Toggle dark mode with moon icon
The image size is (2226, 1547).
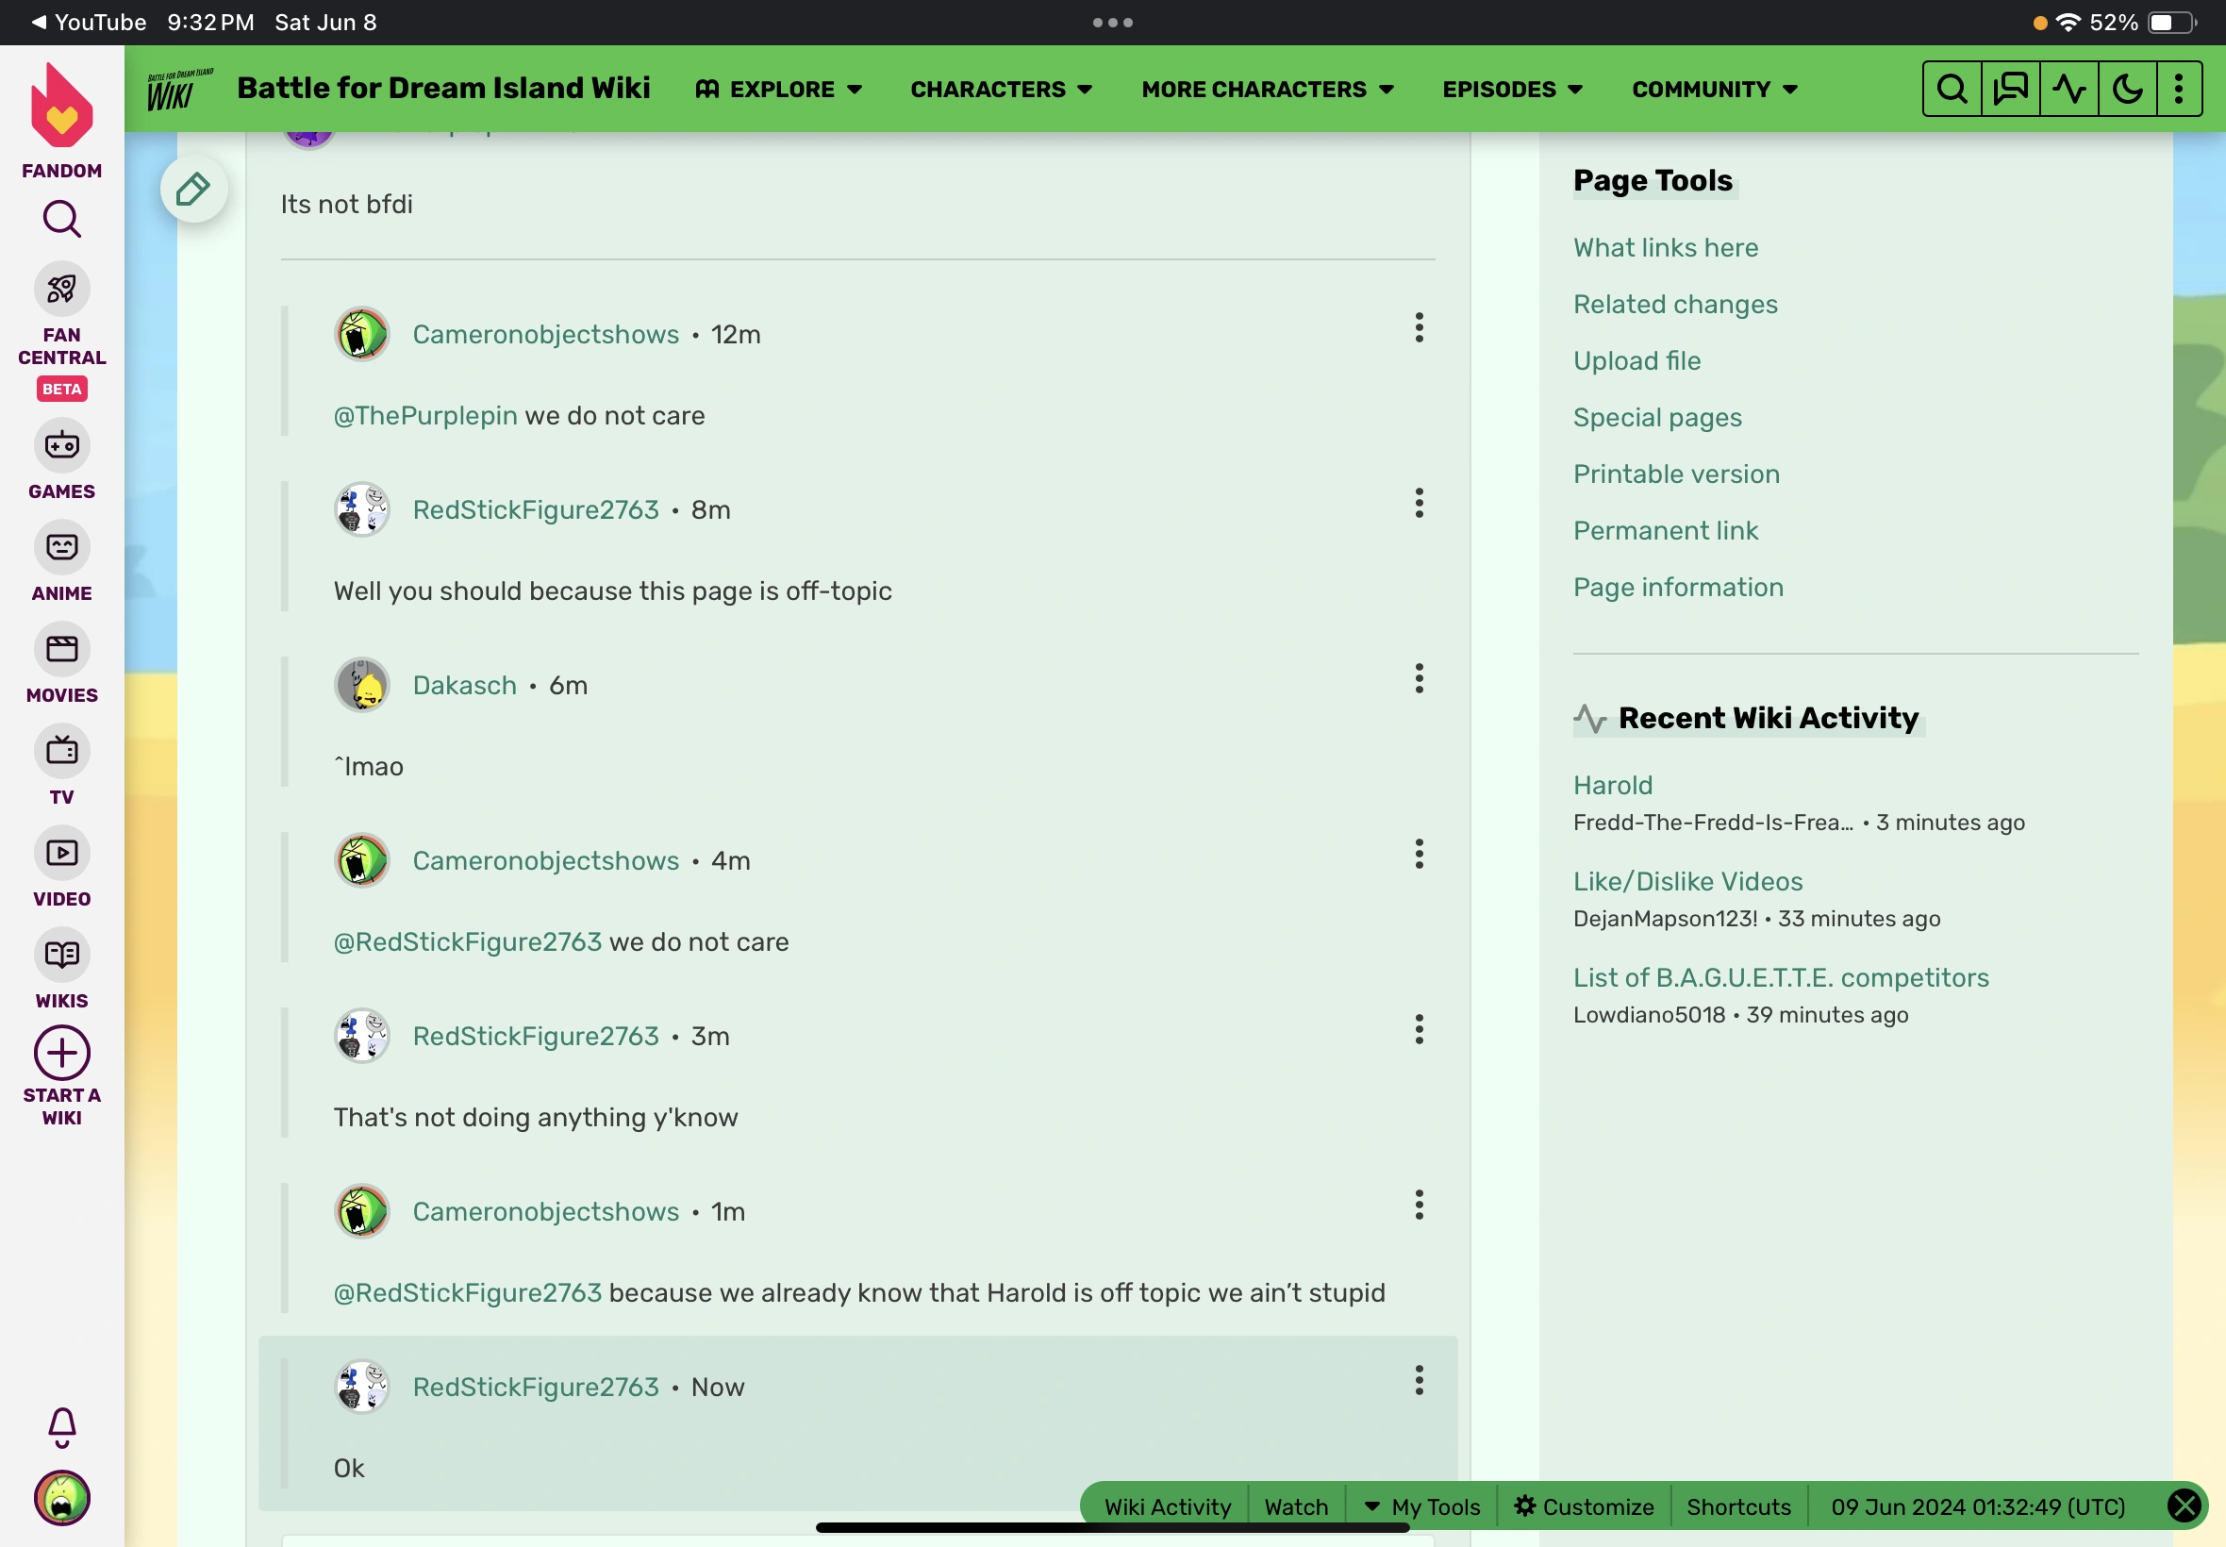(2126, 90)
